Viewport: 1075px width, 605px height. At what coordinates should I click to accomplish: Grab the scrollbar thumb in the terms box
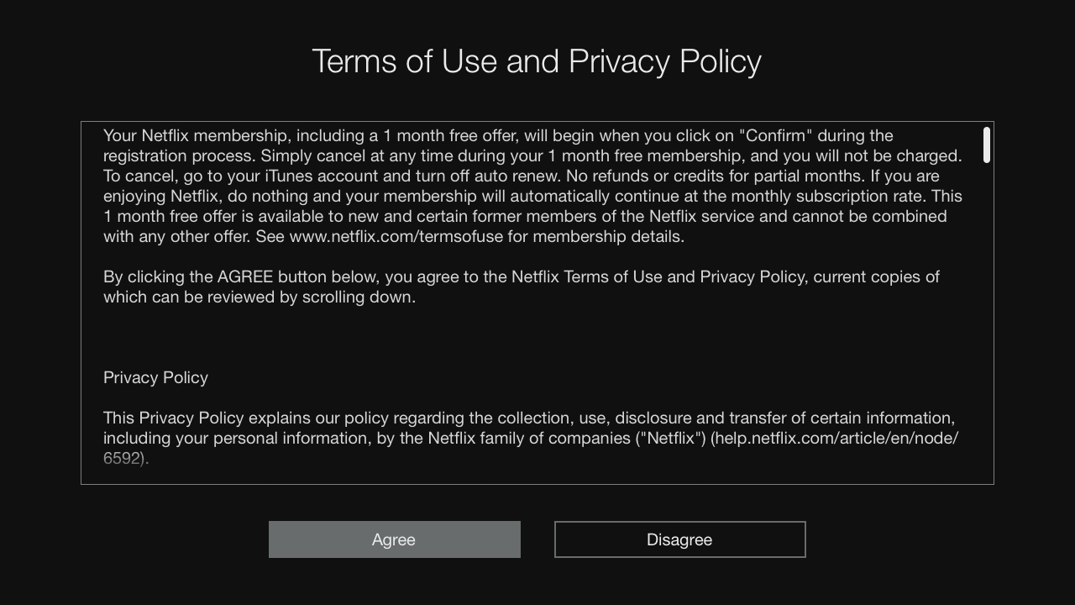987,145
